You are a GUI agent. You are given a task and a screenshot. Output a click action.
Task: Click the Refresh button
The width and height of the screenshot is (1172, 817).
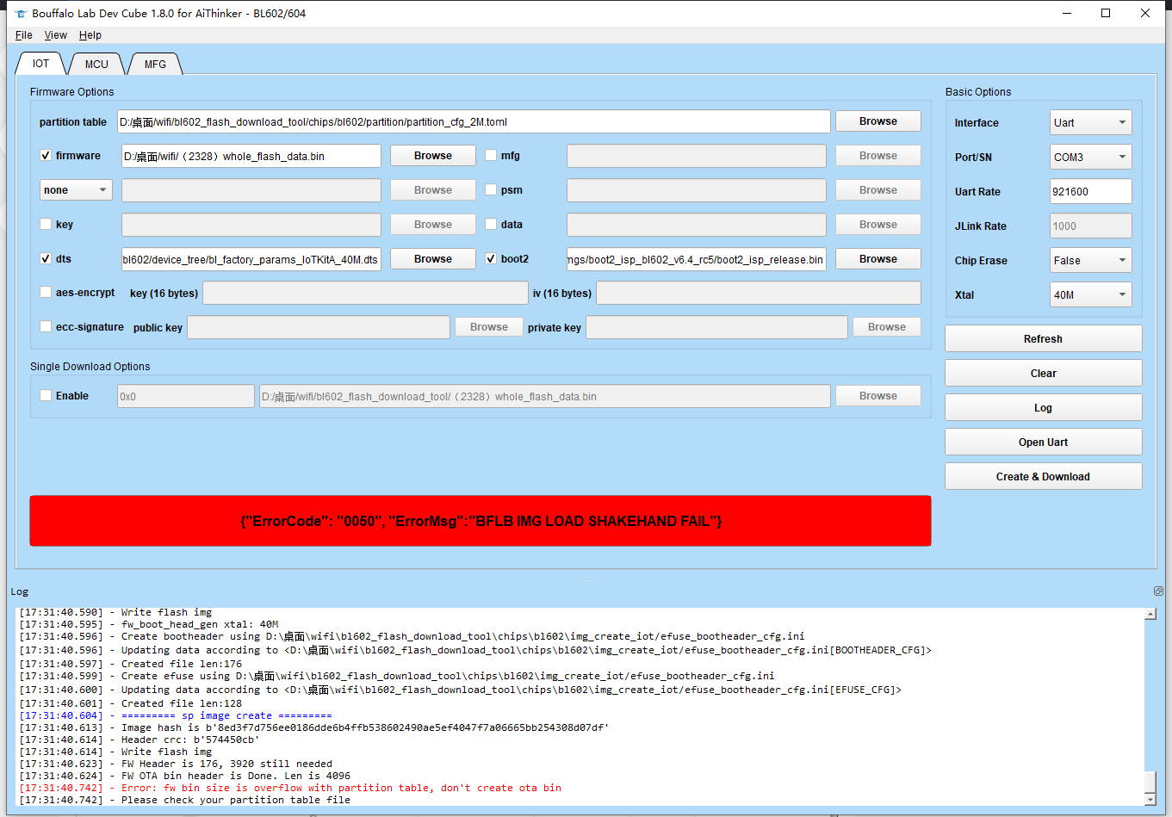click(x=1043, y=338)
